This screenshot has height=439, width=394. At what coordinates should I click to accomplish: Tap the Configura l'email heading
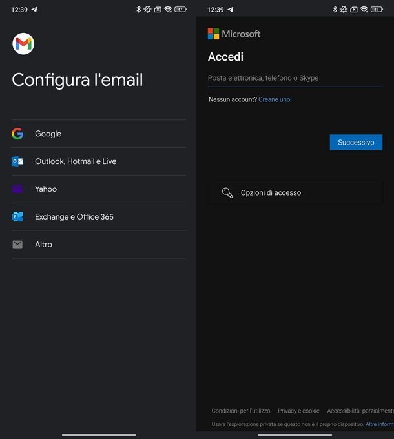click(78, 80)
